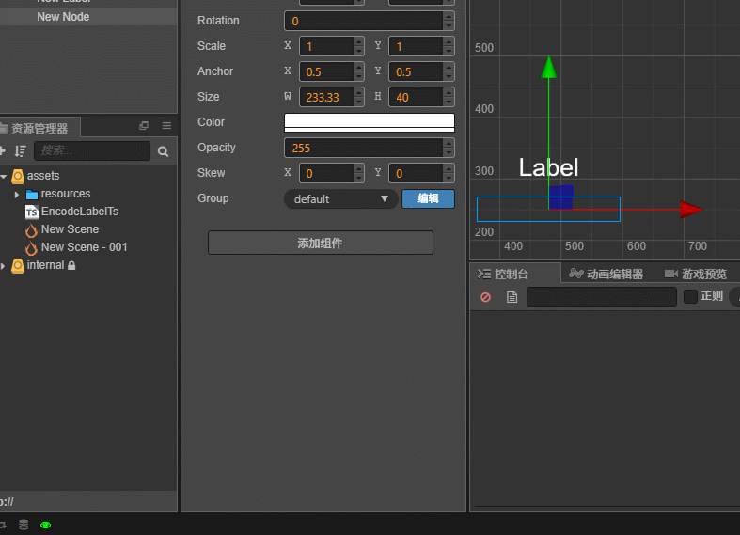Click the assets database folder icon

click(x=18, y=176)
